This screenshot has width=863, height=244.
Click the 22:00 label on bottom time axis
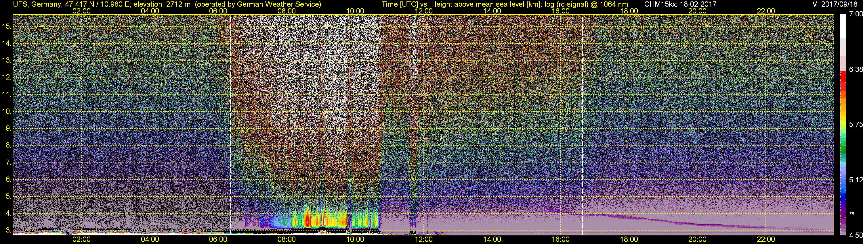(x=766, y=239)
